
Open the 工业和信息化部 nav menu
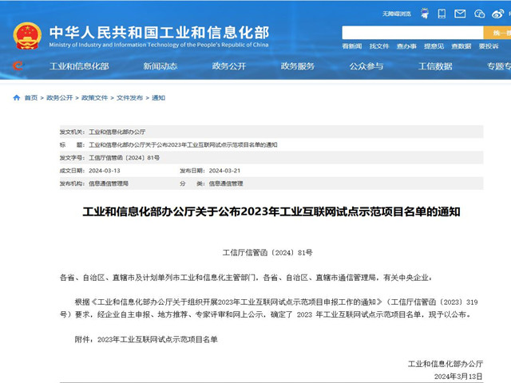[x=79, y=66]
